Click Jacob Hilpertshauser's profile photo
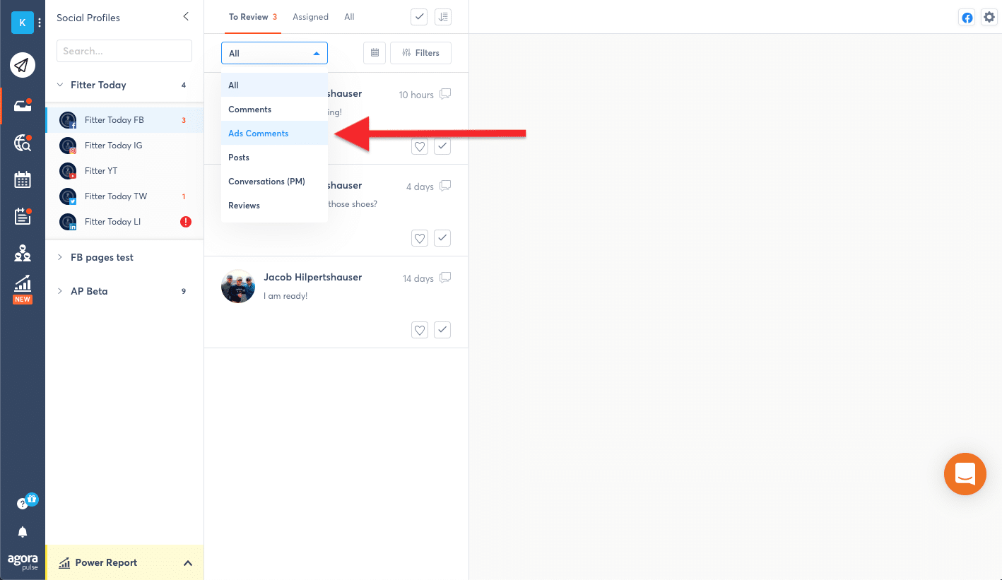The width and height of the screenshot is (1002, 580). pyautogui.click(x=238, y=287)
